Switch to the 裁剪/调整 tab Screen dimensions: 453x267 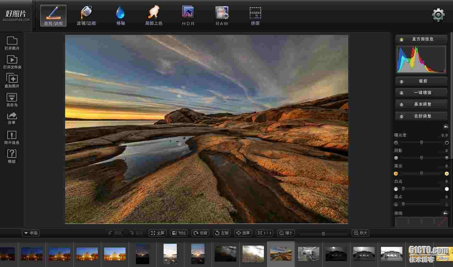click(53, 15)
